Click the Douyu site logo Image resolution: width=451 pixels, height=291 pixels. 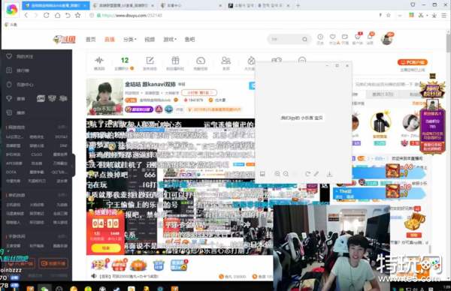(65, 39)
